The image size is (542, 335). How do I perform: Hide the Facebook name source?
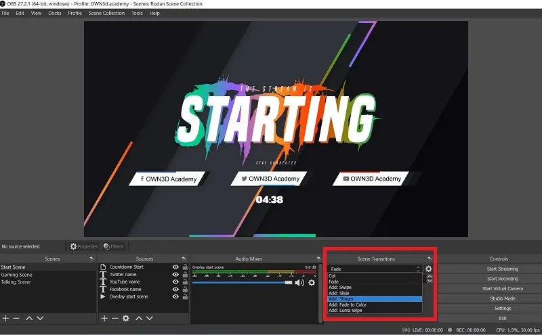tap(175, 290)
